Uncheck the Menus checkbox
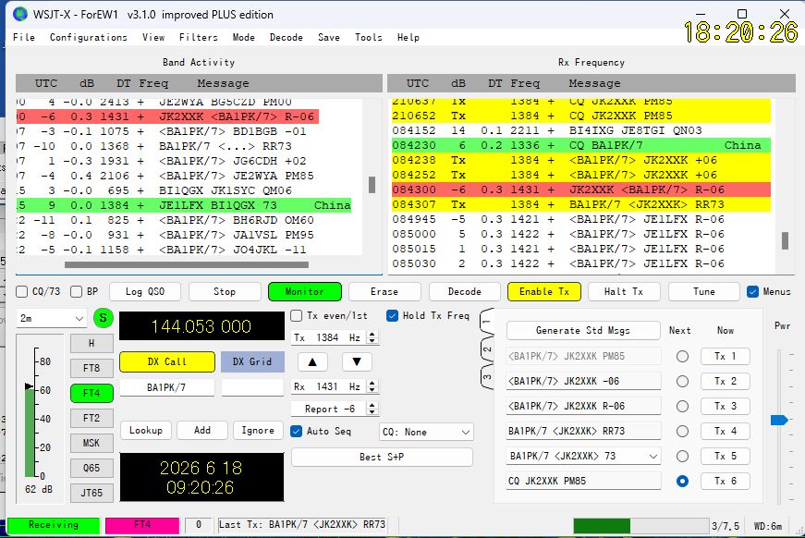This screenshot has height=538, width=805. [x=752, y=291]
